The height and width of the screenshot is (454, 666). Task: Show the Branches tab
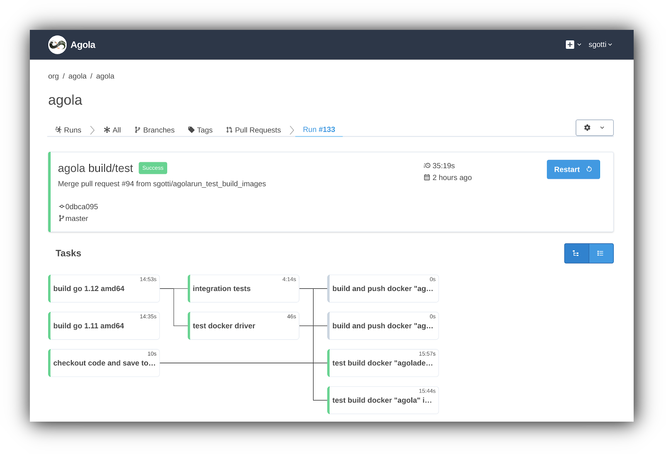154,130
